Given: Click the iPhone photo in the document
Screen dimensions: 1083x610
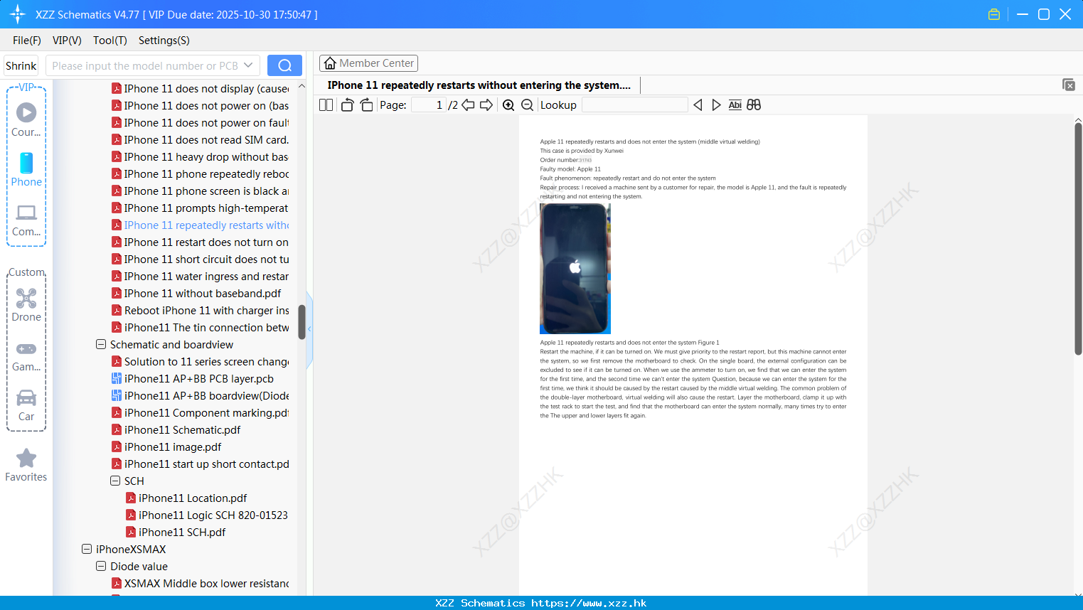Looking at the screenshot, I should click(x=575, y=269).
